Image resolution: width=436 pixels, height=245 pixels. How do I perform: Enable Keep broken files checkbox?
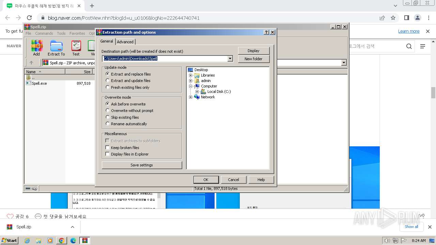[x=108, y=147]
